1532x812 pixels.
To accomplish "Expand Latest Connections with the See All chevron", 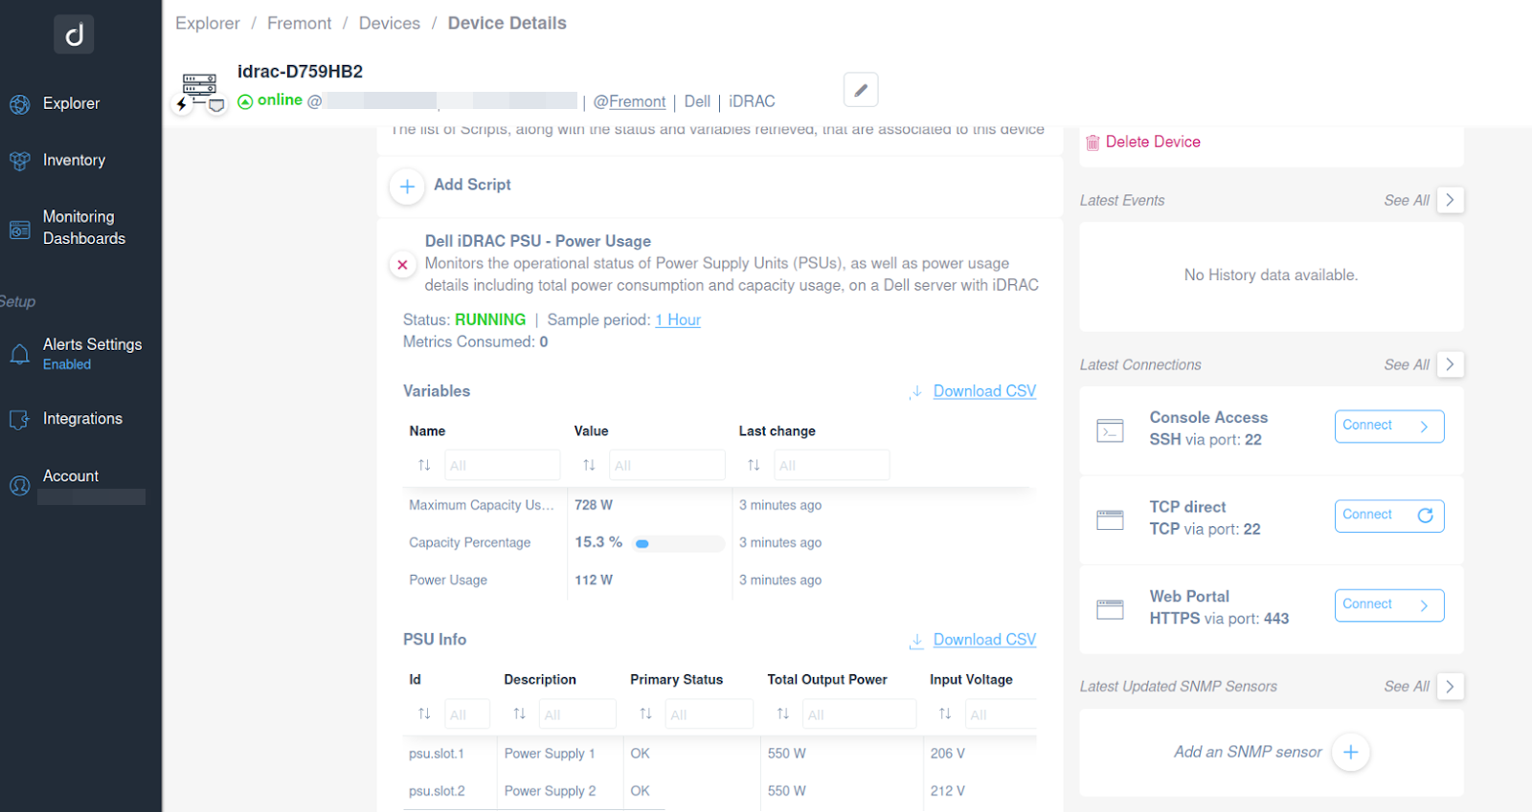I will point(1450,364).
